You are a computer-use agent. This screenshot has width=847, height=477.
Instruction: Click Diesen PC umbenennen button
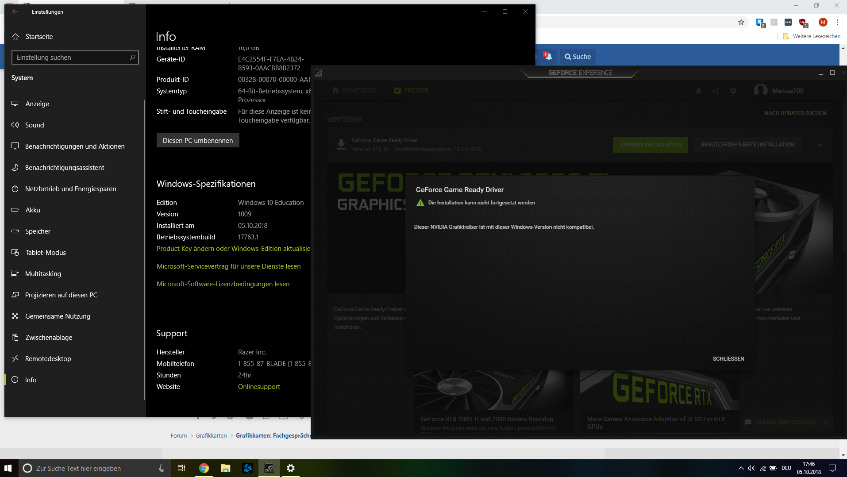click(198, 141)
